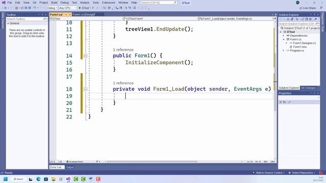This screenshot has width=326, height=183.
Task: Click the Solution Explorer Home icon
Action: pos(288,19)
